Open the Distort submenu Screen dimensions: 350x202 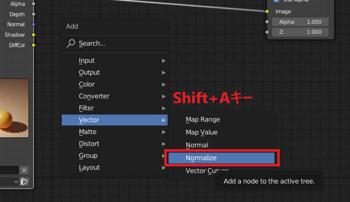114,144
